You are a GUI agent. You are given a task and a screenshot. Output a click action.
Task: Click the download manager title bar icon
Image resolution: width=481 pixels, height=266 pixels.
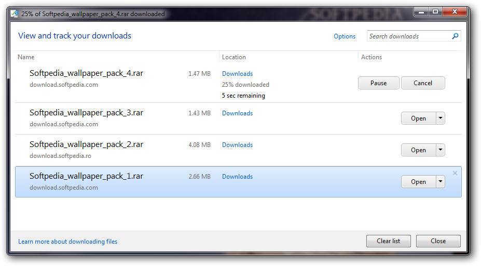click(14, 14)
